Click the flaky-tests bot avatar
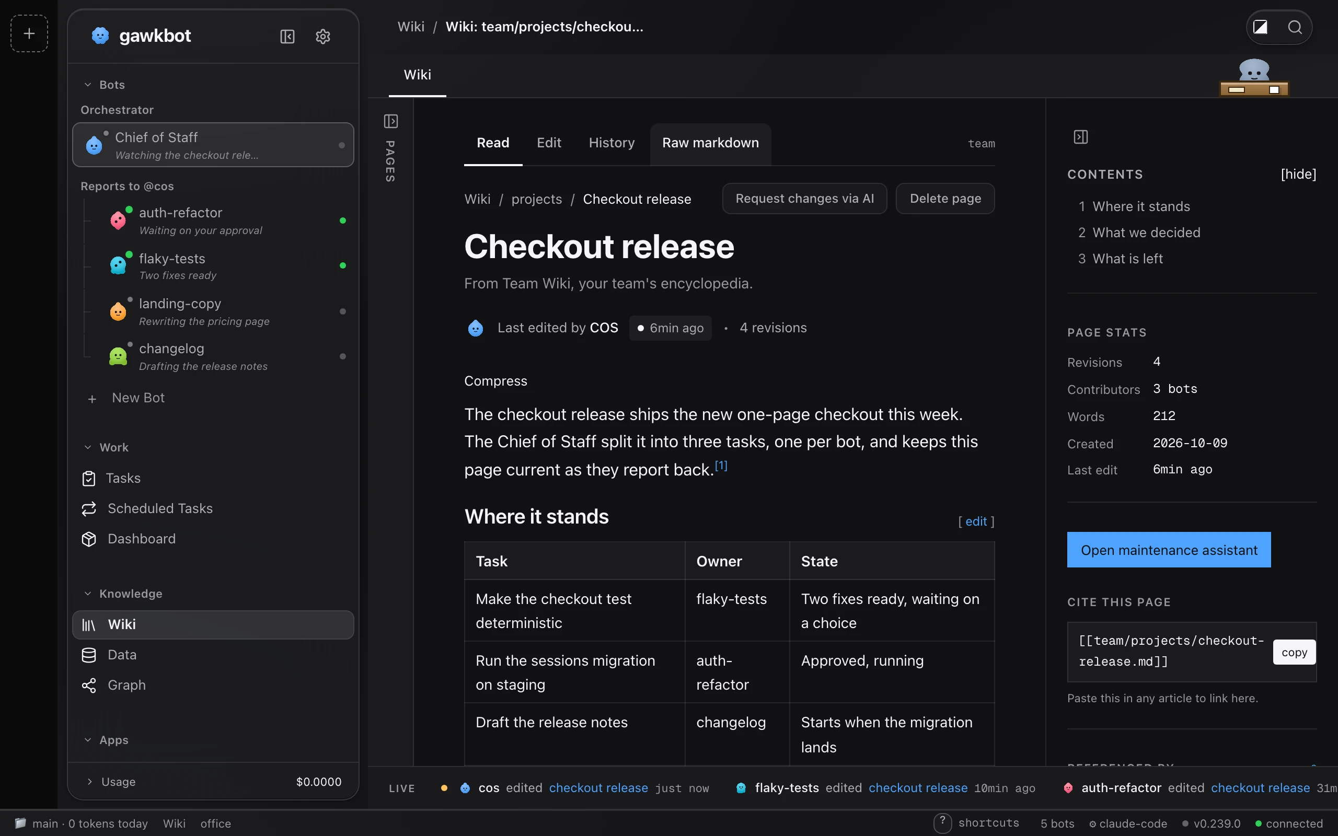Image resolution: width=1338 pixels, height=836 pixels. [118, 265]
